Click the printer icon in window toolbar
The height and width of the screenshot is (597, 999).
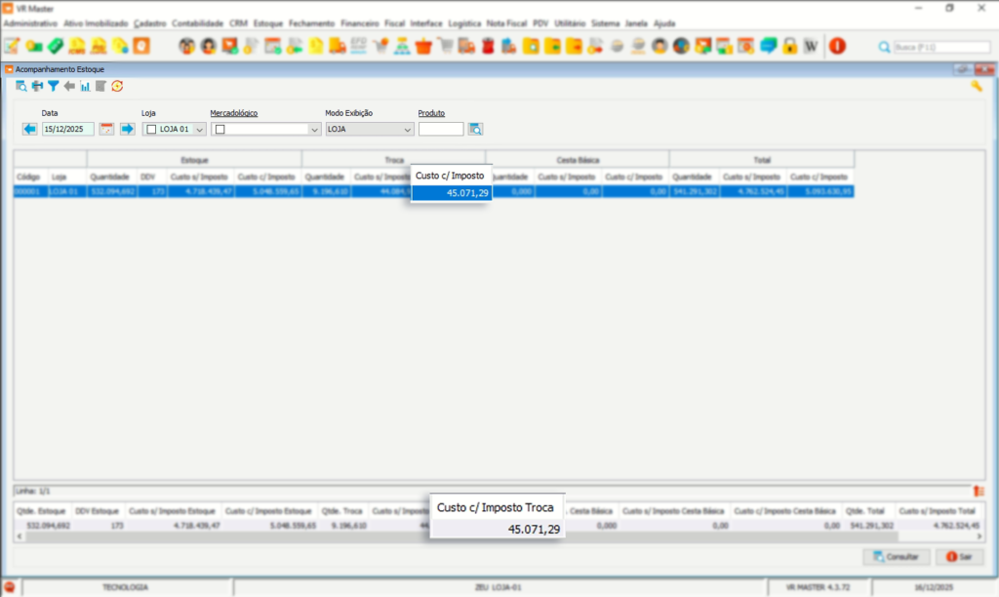pyautogui.click(x=37, y=86)
